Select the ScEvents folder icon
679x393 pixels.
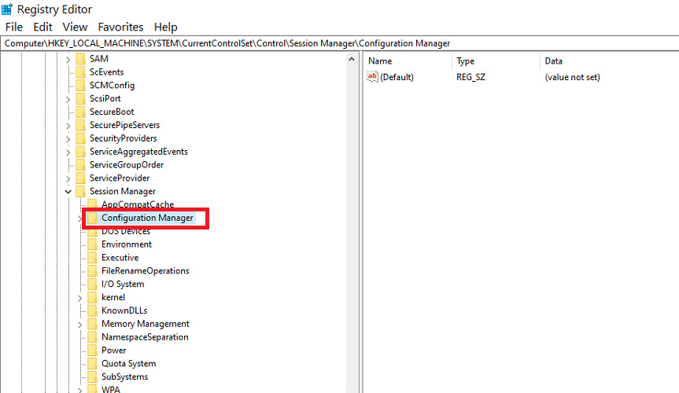point(80,72)
